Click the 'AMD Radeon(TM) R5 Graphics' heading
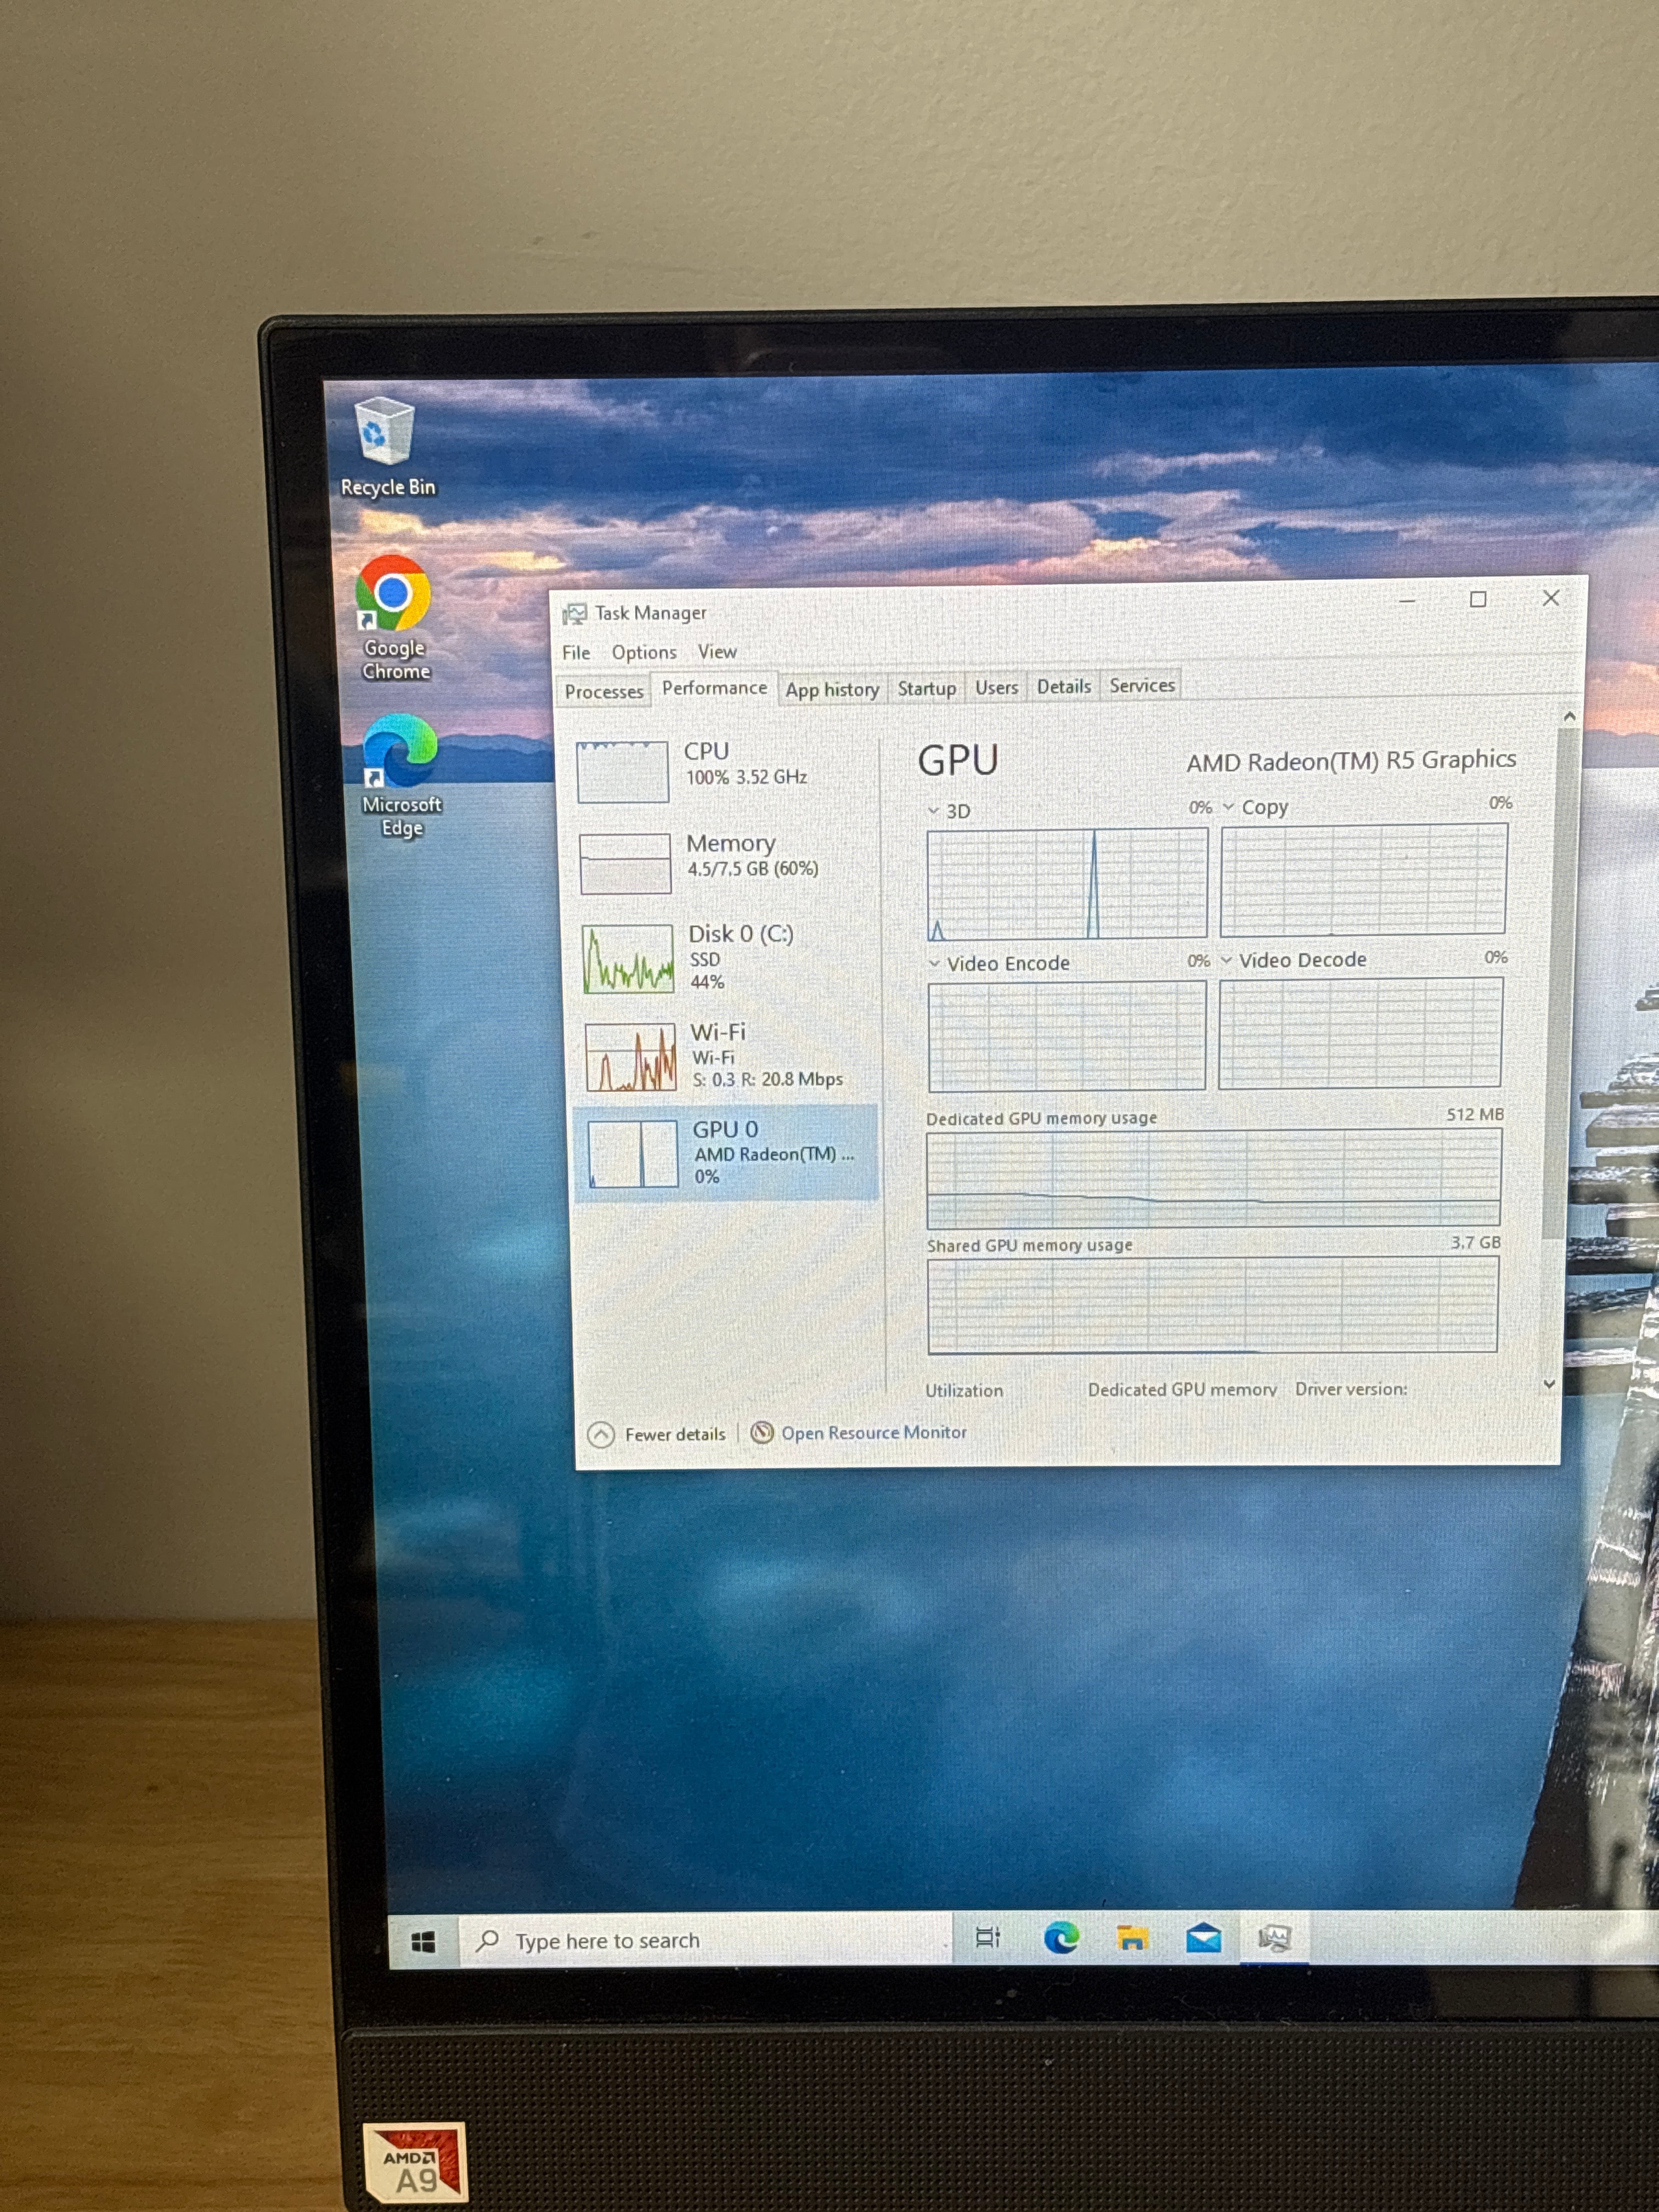The image size is (1659, 2212). 1351,761
